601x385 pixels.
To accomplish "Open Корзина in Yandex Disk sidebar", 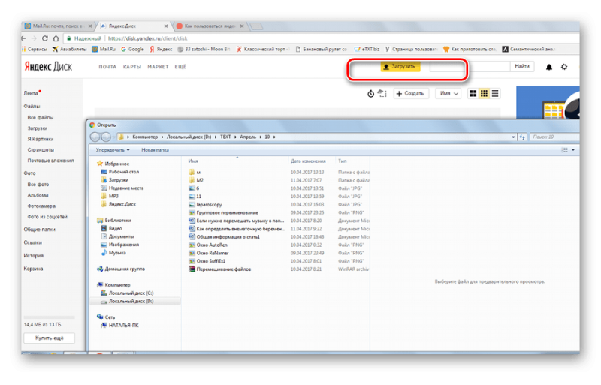I will coord(33,269).
